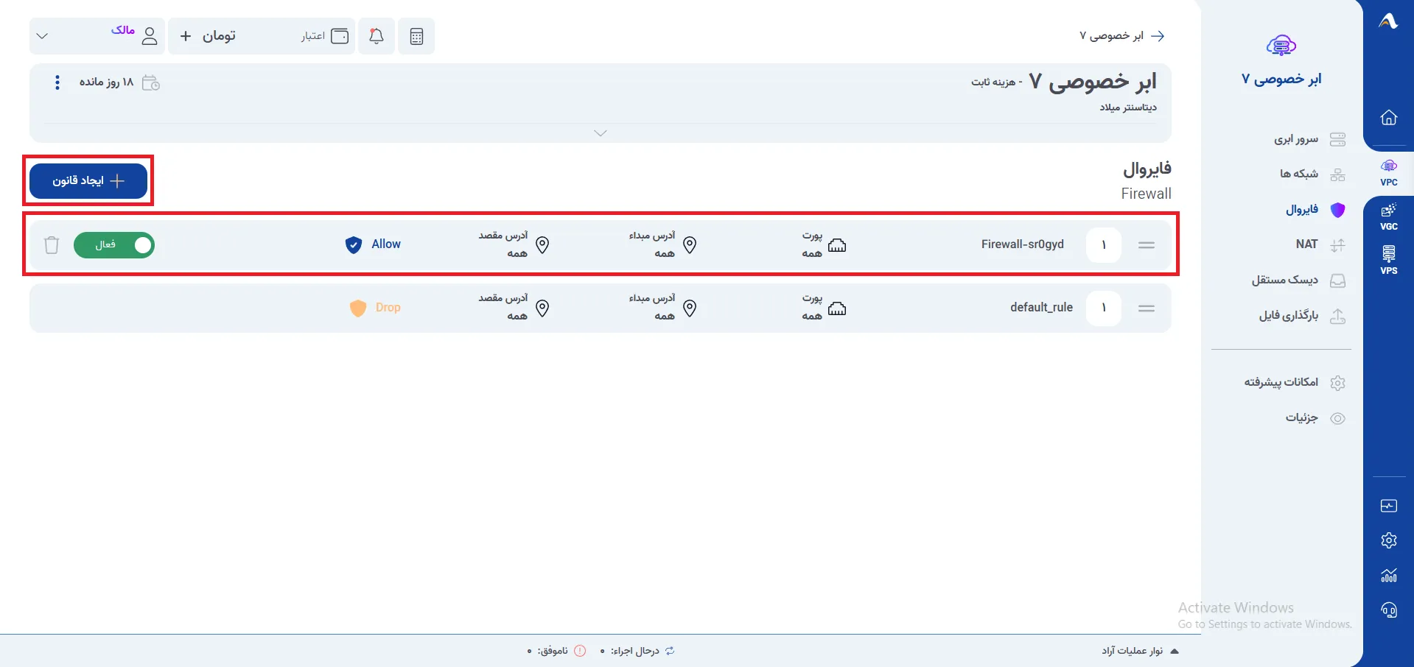The image size is (1414, 667).
Task: Open the دیسک مستقل menu item
Action: coord(1298,280)
